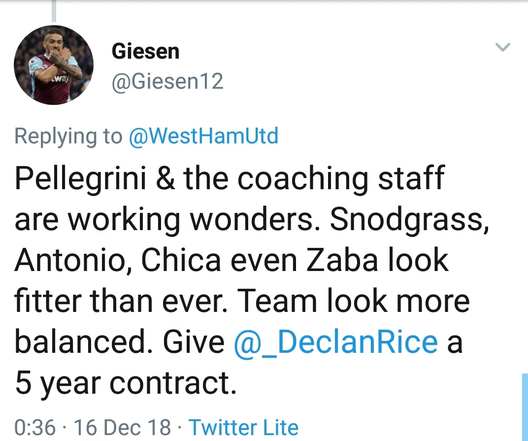Click the "Replying to" label text
Screen dimensions: 528x441
click(x=68, y=136)
